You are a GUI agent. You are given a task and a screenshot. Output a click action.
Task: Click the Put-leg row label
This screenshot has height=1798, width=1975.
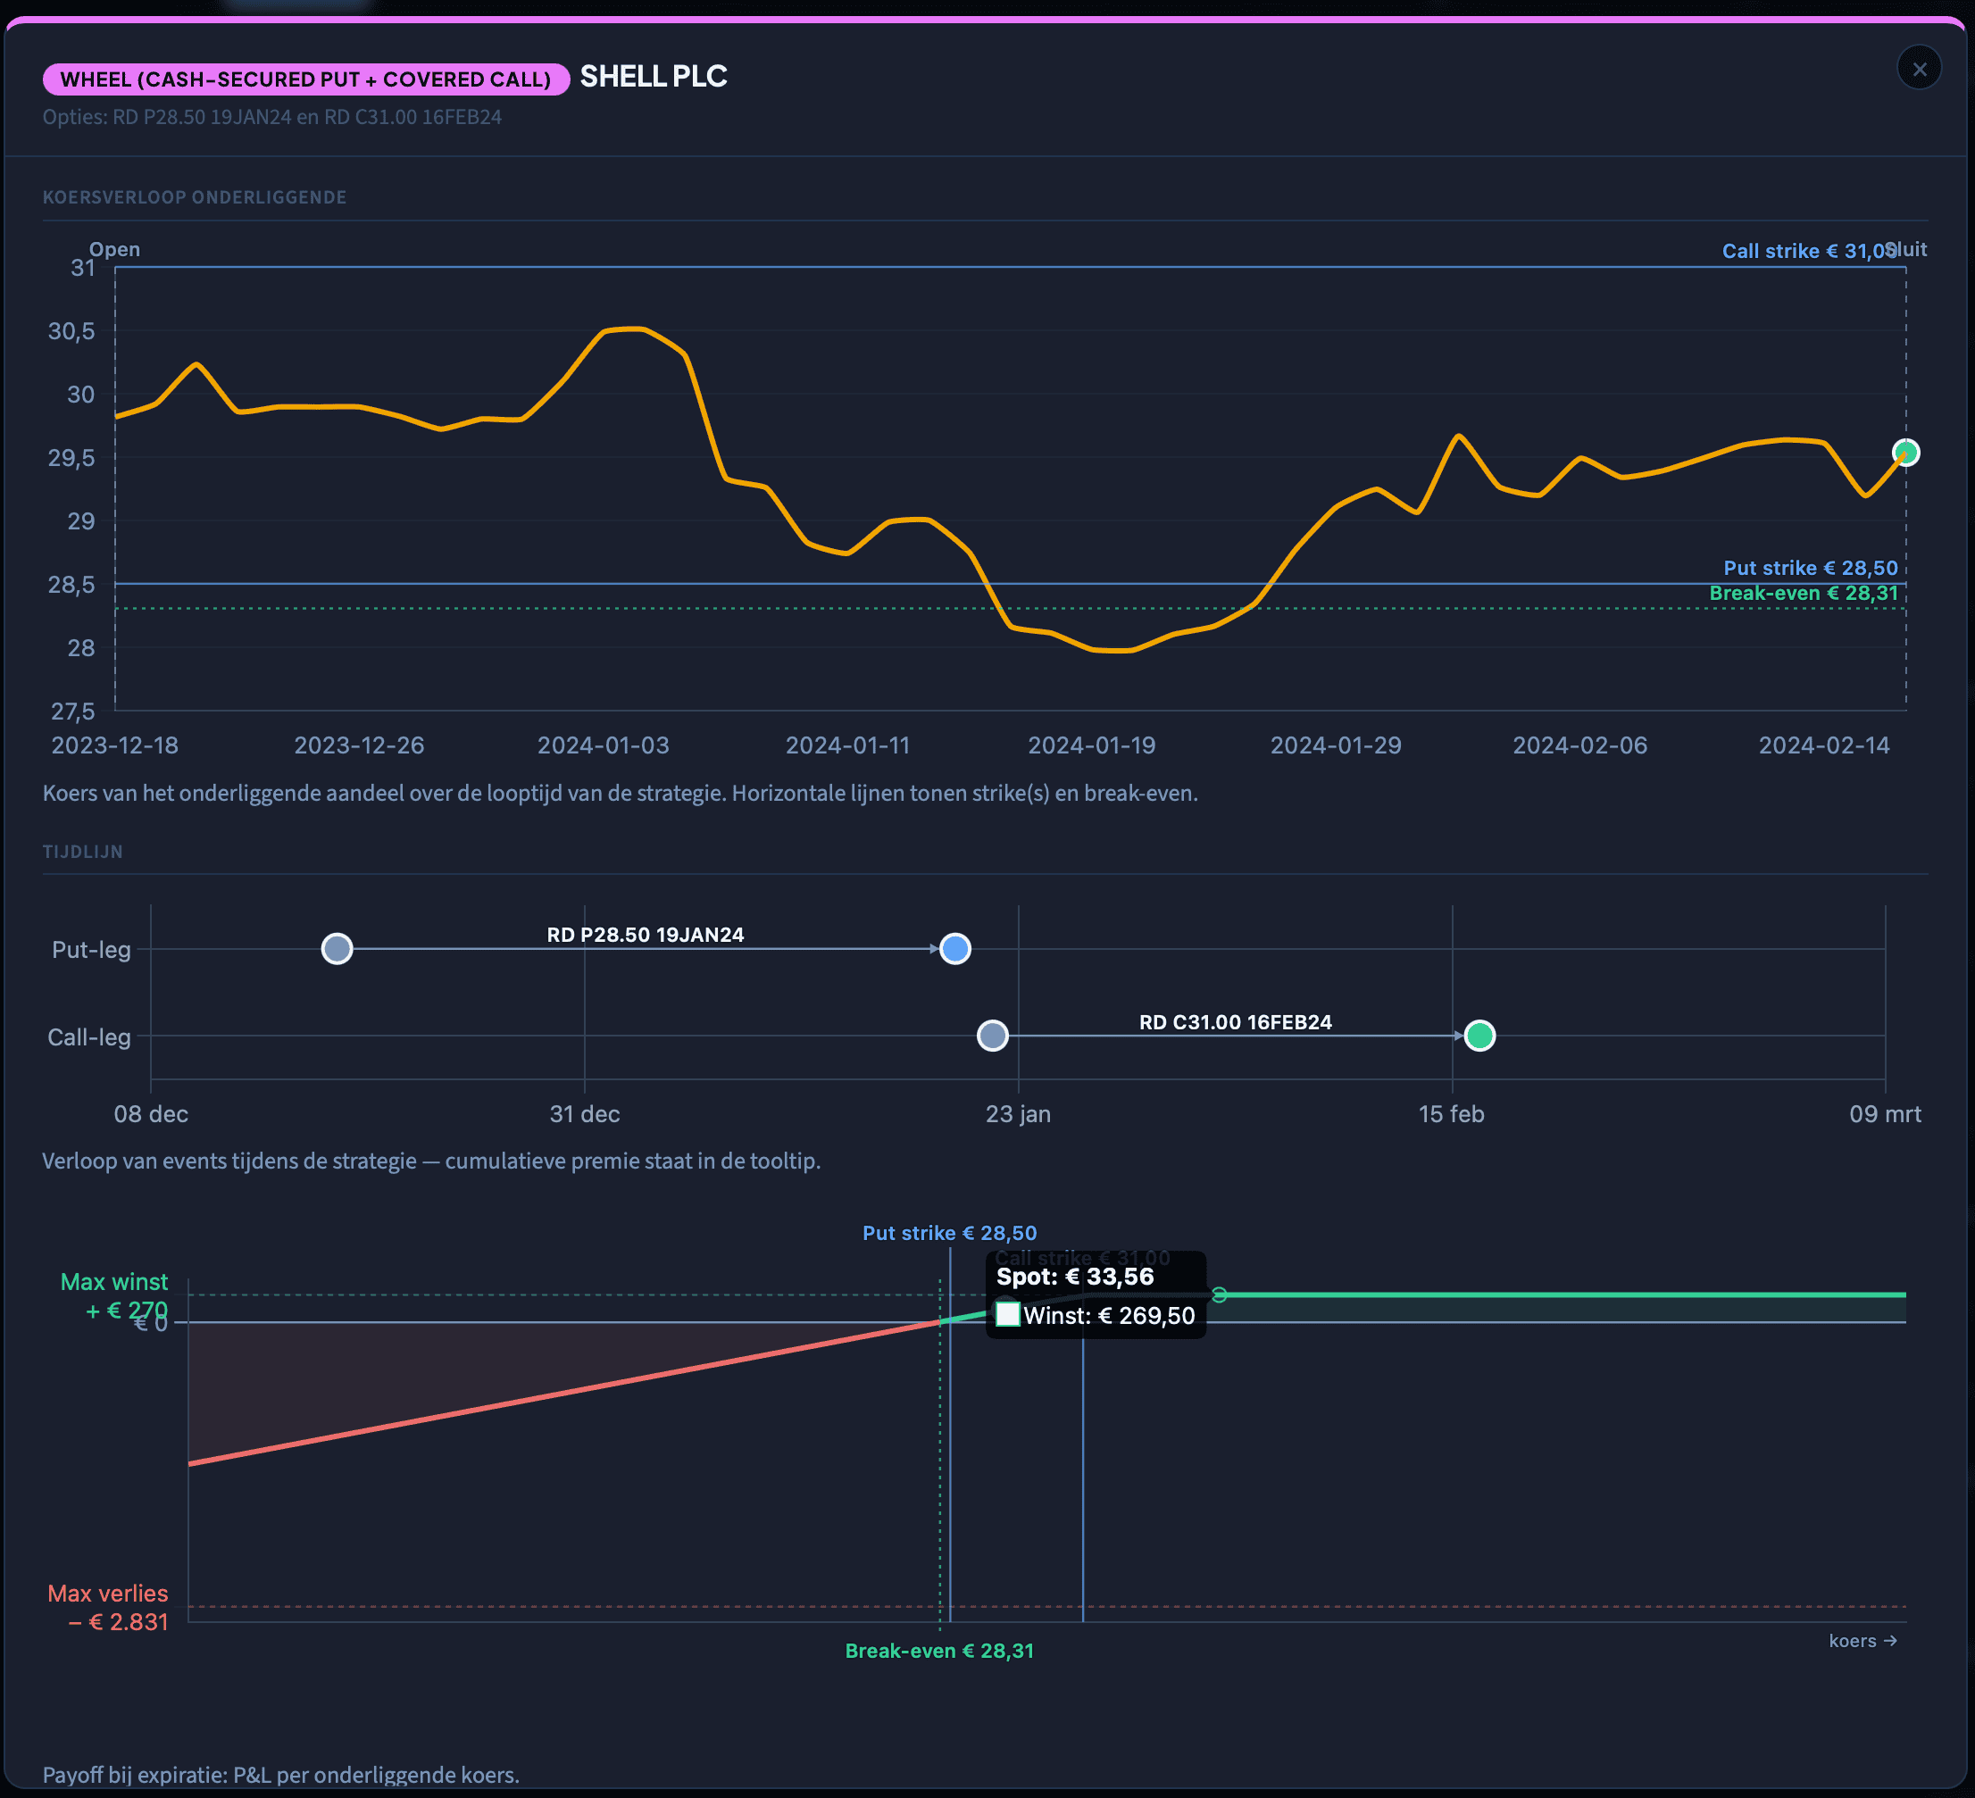[x=91, y=949]
